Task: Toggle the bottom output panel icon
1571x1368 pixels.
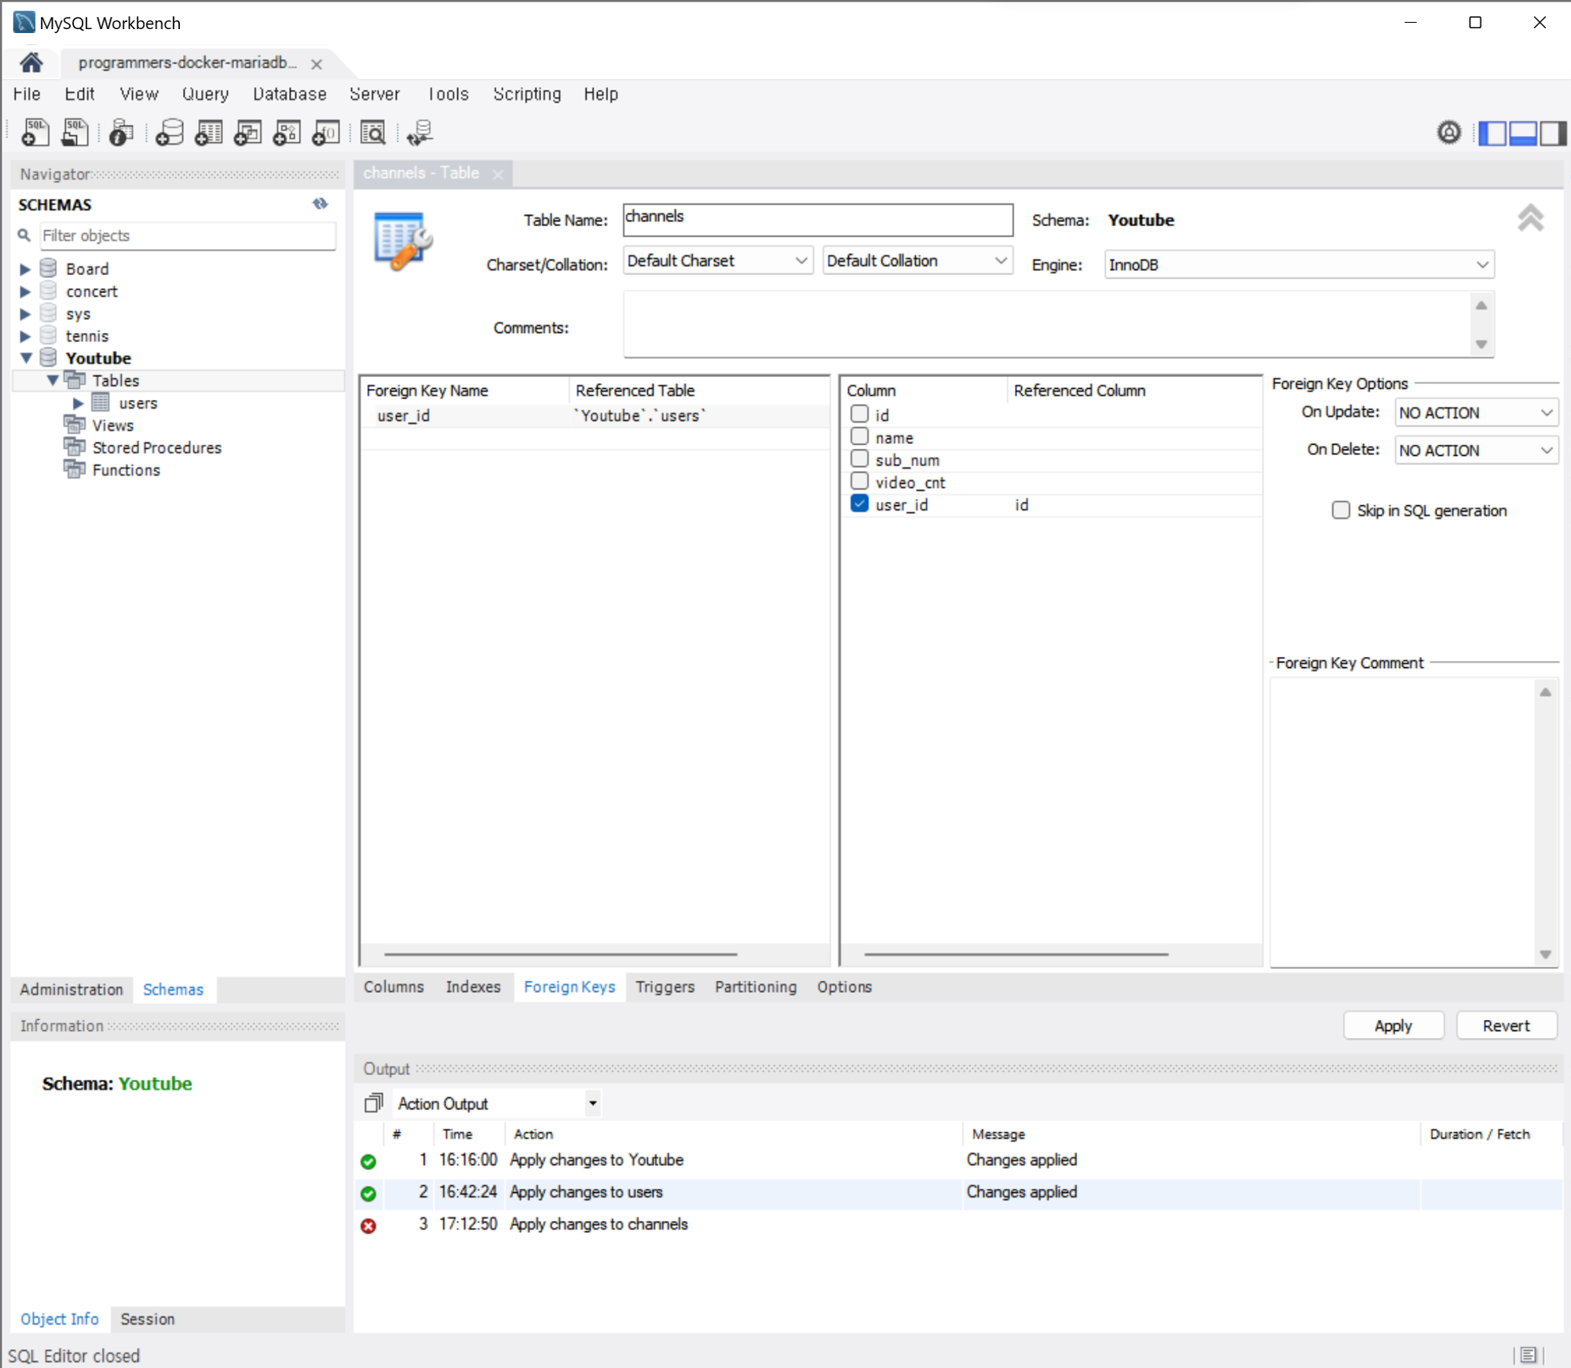Action: click(1523, 134)
